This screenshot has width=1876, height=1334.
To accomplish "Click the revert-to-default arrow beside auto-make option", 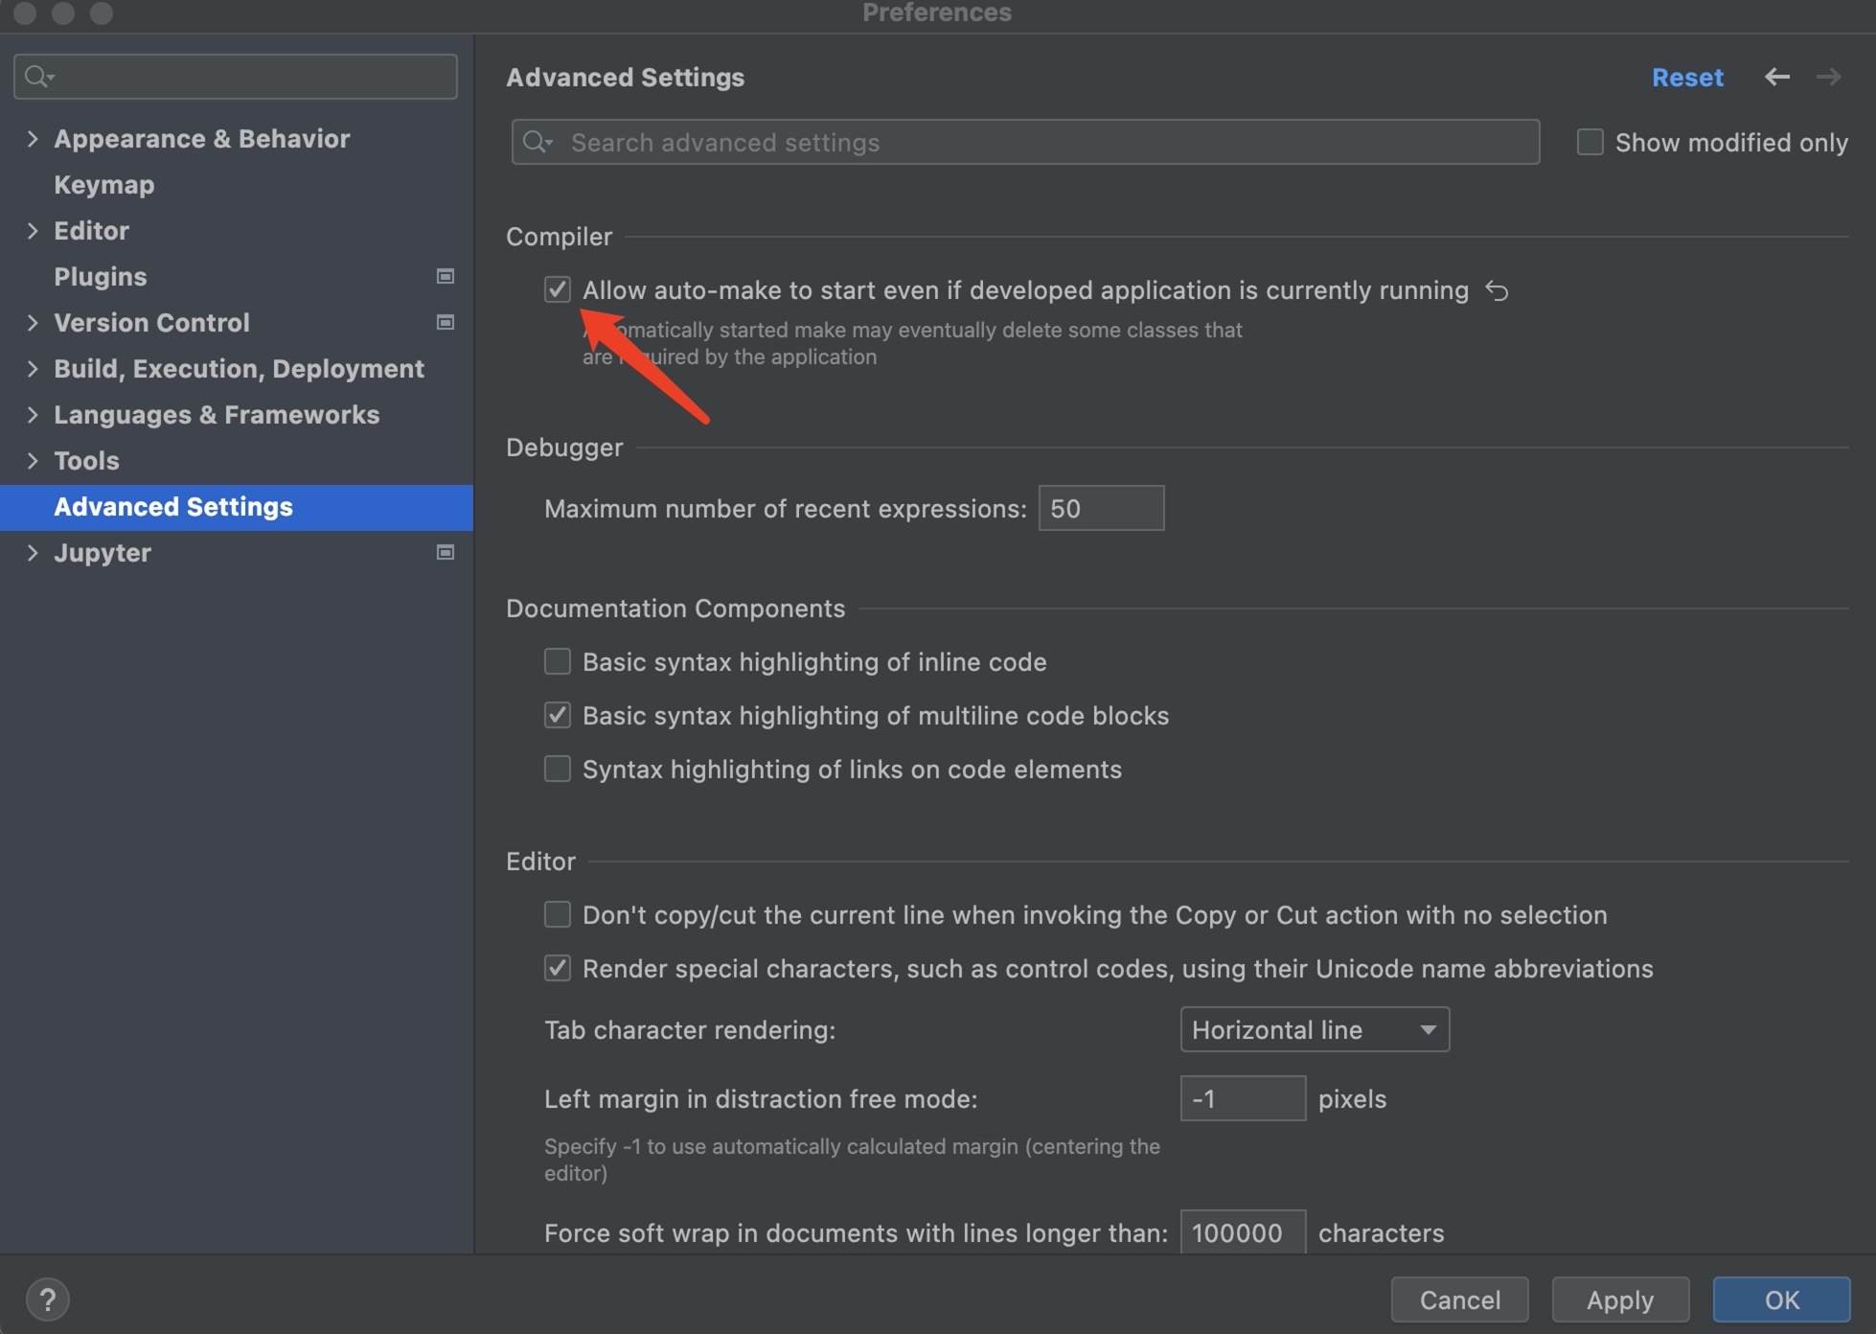I will tap(1497, 290).
